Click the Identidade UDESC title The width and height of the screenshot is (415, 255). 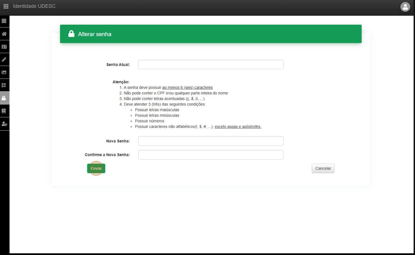click(x=34, y=6)
